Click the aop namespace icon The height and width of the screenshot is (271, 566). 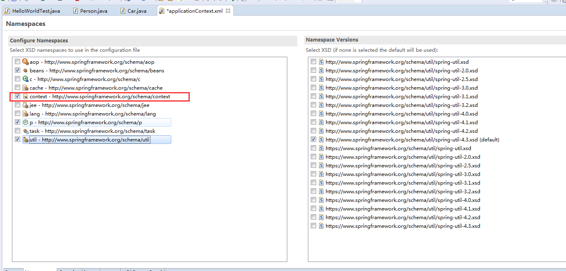click(x=26, y=62)
